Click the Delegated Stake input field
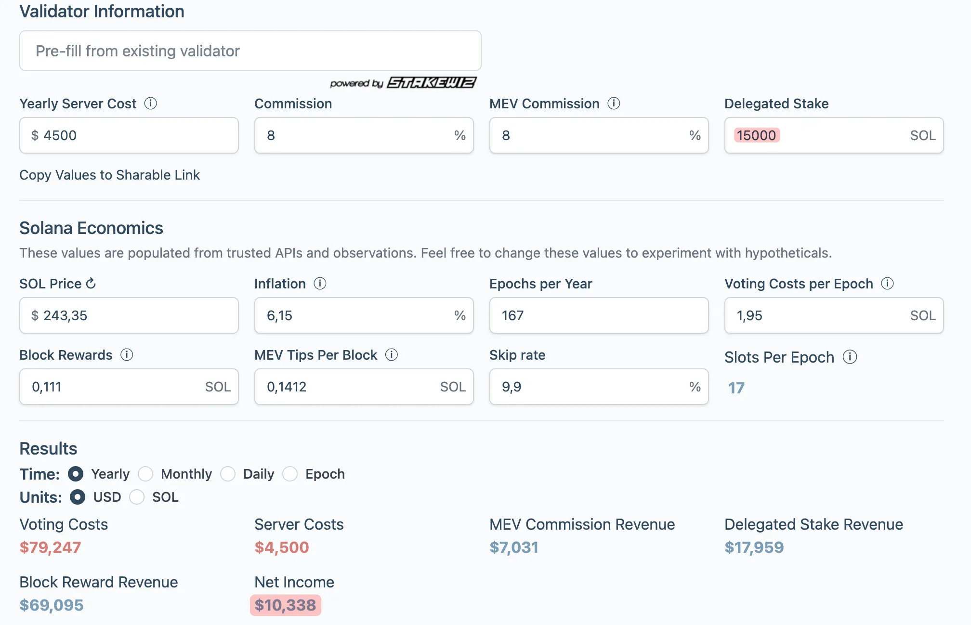 833,135
